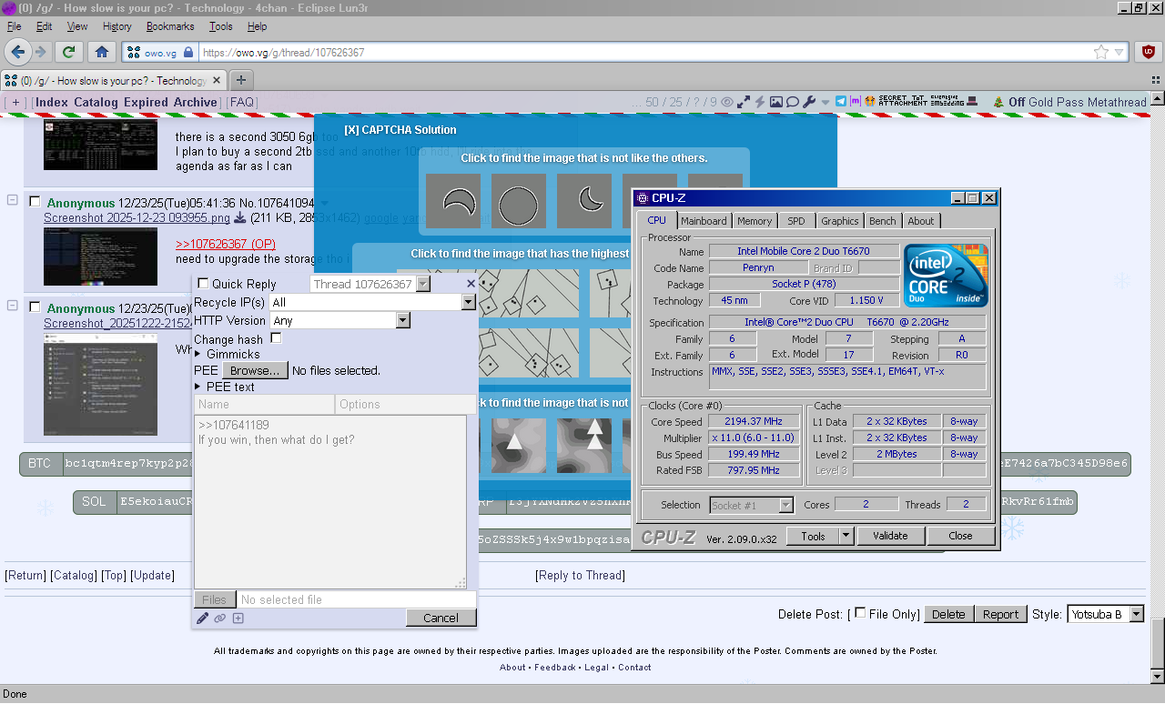Expand the PEE text section

pos(224,387)
